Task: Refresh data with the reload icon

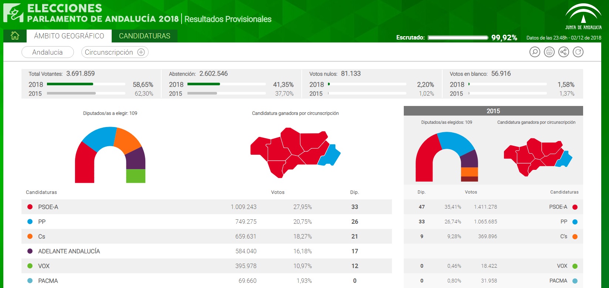Action: click(x=578, y=52)
